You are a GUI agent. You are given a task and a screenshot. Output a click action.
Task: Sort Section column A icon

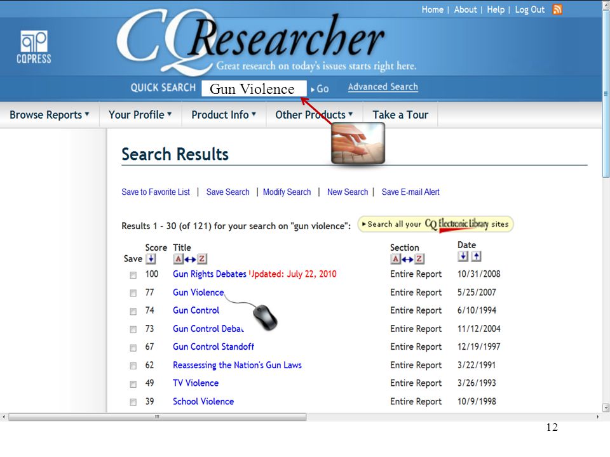(x=395, y=259)
